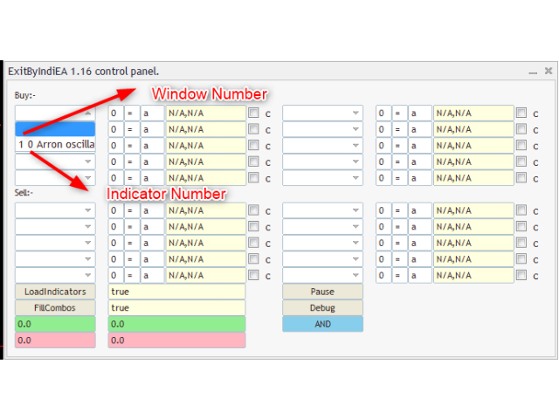559x419 pixels.
Task: Click the left green 0.0 field
Action: (55, 324)
